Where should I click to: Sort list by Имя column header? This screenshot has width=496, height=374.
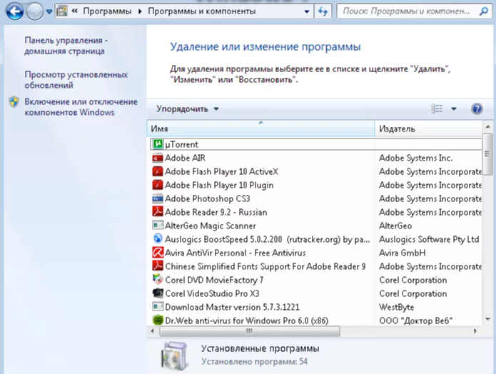260,128
